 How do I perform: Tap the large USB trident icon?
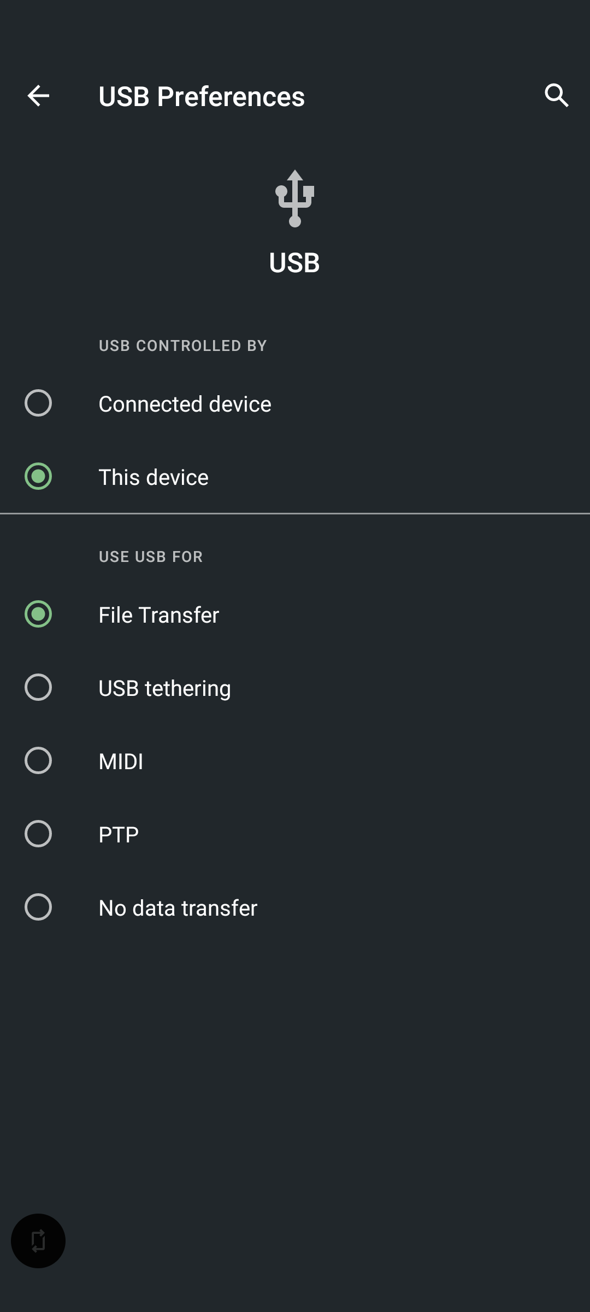pos(295,198)
